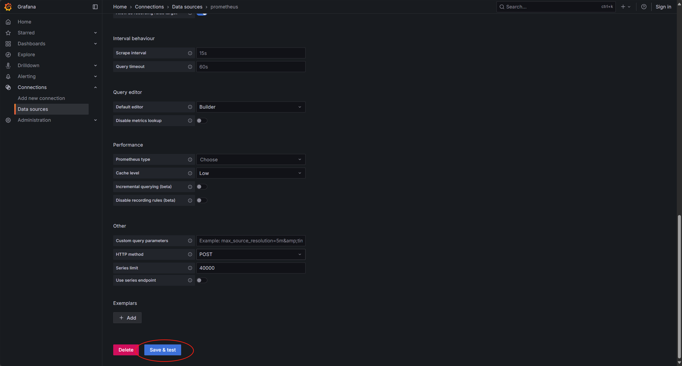Open the HTTP method POST dropdown
The width and height of the screenshot is (682, 366).
point(251,254)
